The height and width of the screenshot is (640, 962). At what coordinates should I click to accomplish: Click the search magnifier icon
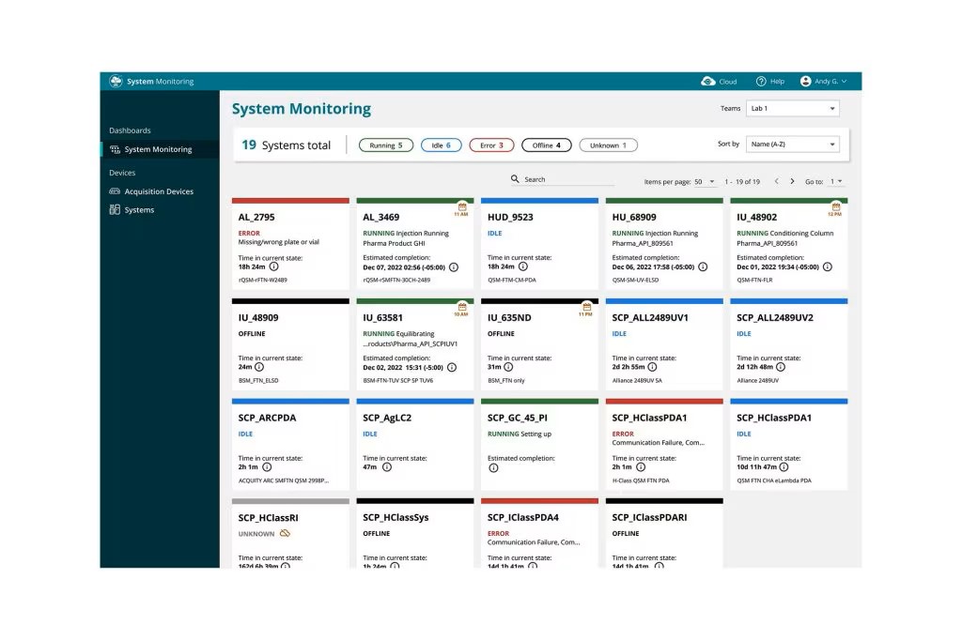pyautogui.click(x=516, y=179)
